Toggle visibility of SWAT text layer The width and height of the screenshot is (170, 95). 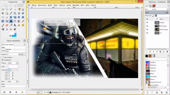pos(147,19)
